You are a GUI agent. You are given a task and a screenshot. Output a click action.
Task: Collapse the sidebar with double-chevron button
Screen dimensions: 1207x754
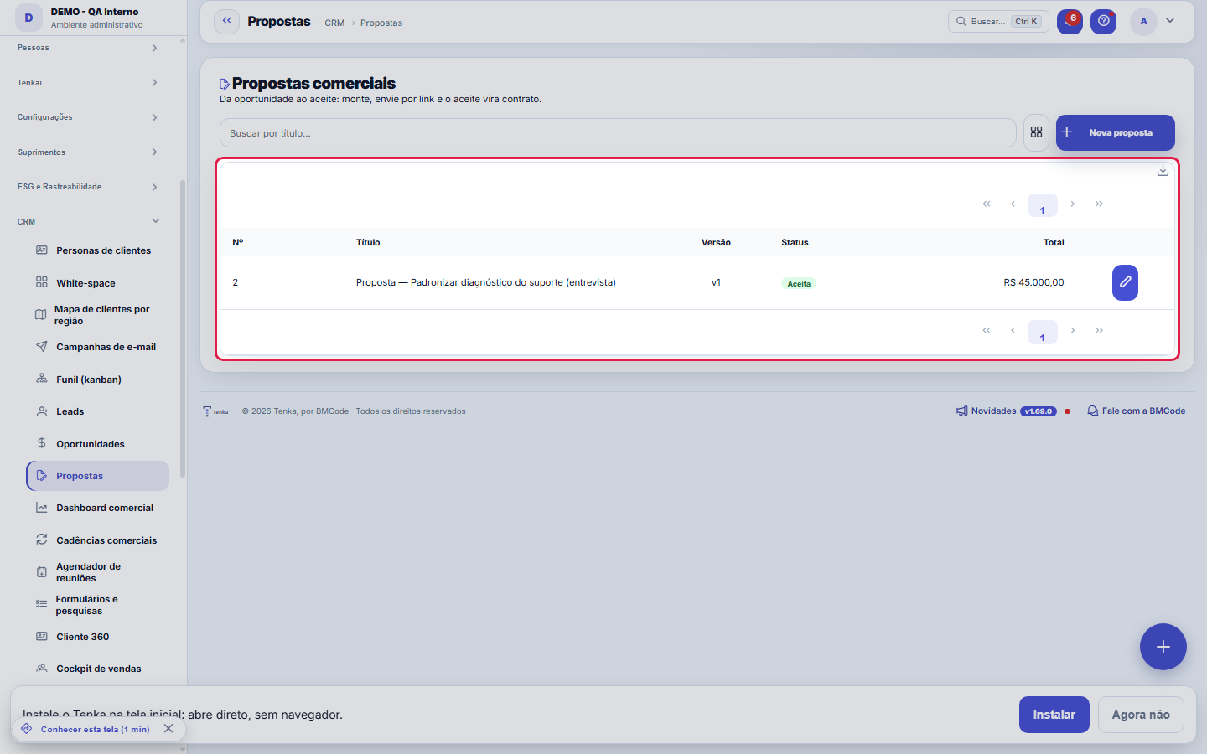point(227,21)
